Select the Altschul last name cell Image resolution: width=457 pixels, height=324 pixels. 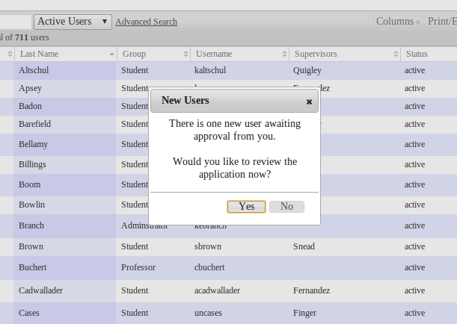click(x=65, y=70)
